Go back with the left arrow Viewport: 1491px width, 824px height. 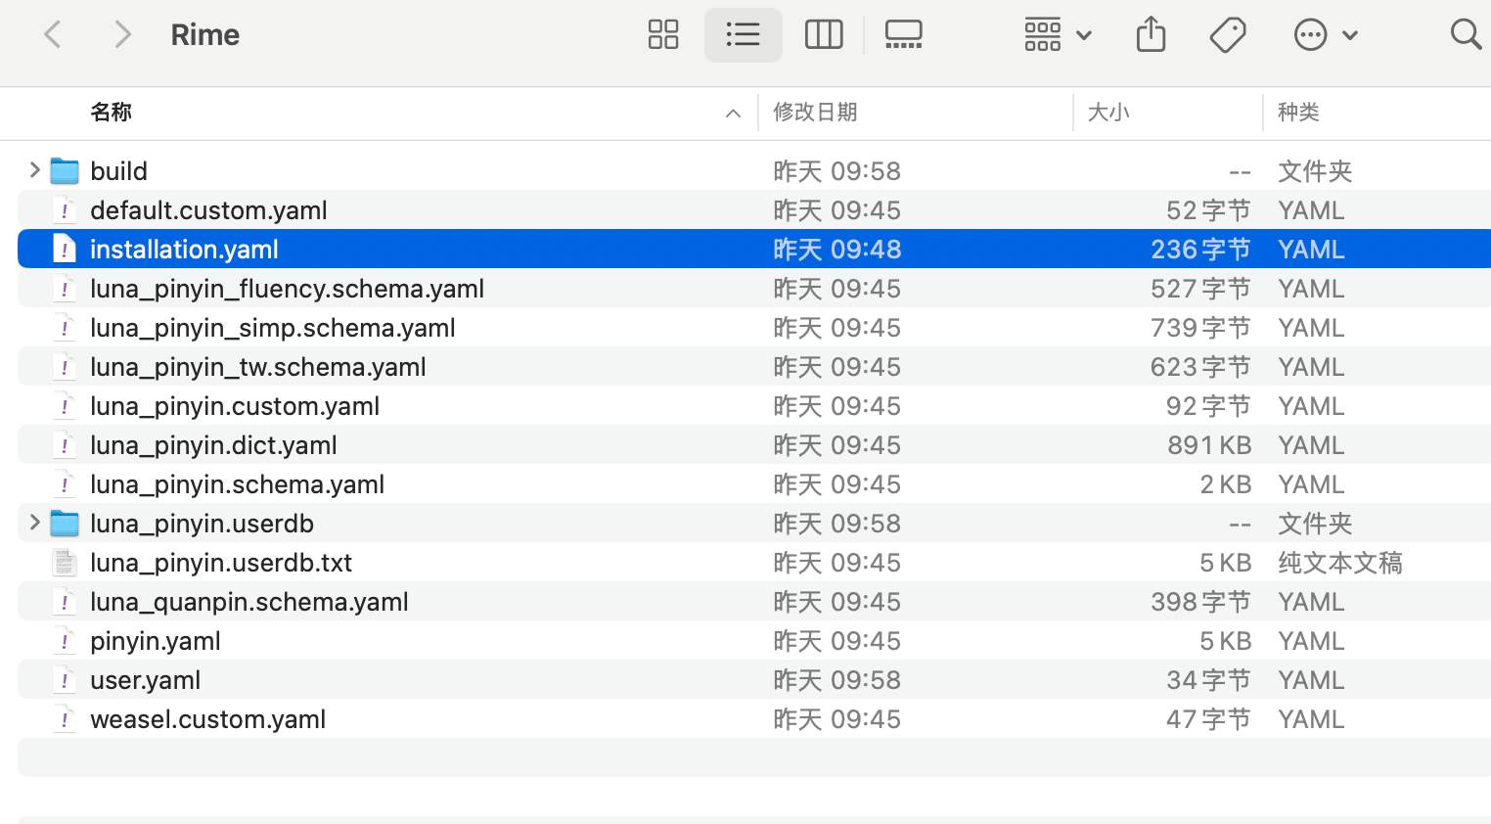tap(53, 35)
